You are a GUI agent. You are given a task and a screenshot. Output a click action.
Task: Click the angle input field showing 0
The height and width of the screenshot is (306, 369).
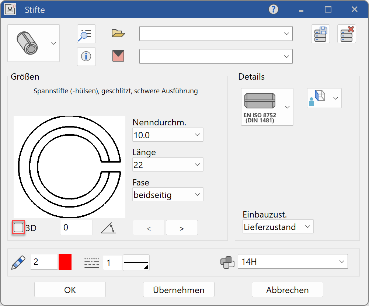[x=76, y=227]
